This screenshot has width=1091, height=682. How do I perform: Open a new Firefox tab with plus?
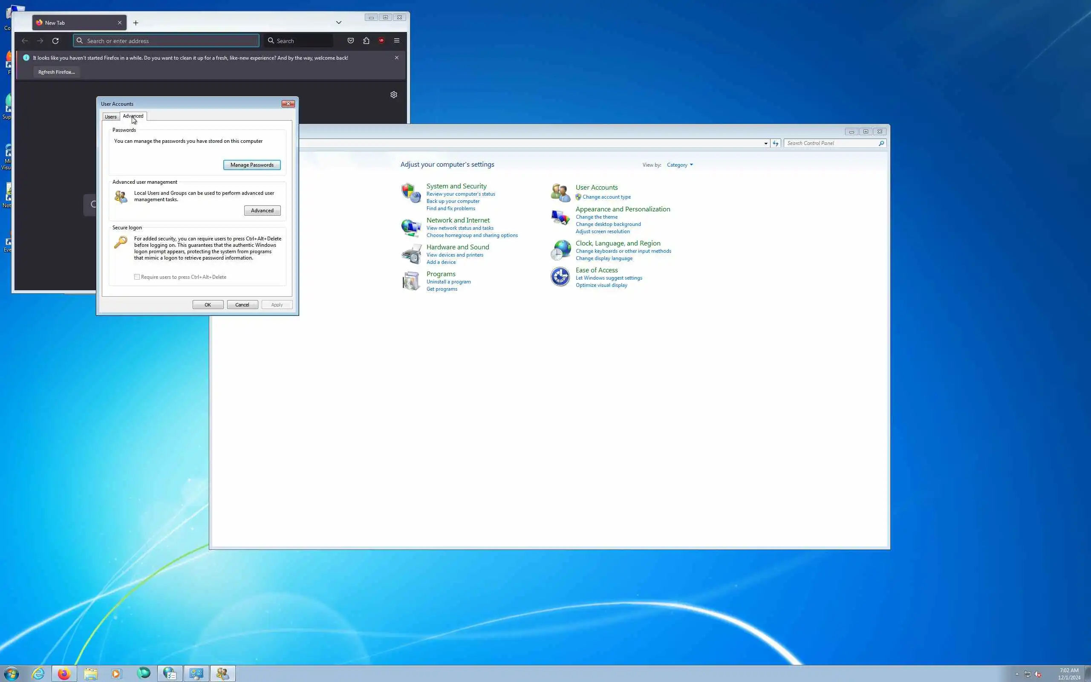pos(136,23)
